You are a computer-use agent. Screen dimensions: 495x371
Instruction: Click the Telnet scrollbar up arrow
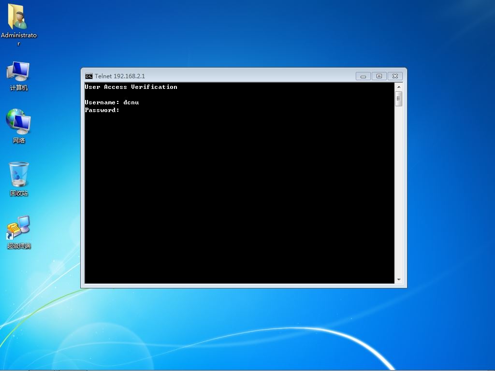click(x=399, y=87)
